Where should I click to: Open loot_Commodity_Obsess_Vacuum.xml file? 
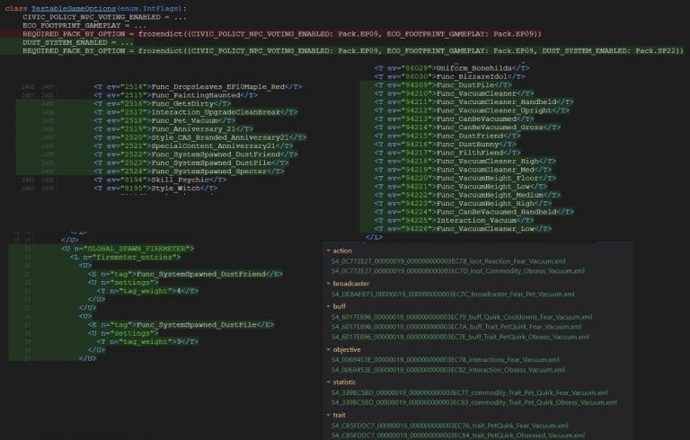tap(458, 270)
